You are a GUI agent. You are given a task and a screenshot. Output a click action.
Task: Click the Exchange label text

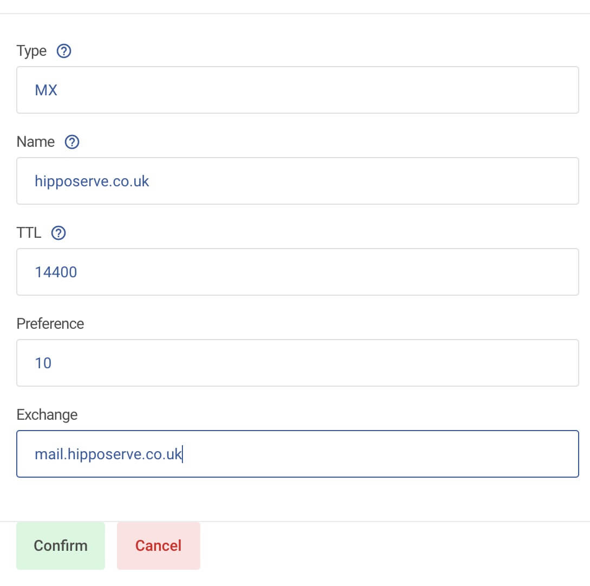[47, 415]
